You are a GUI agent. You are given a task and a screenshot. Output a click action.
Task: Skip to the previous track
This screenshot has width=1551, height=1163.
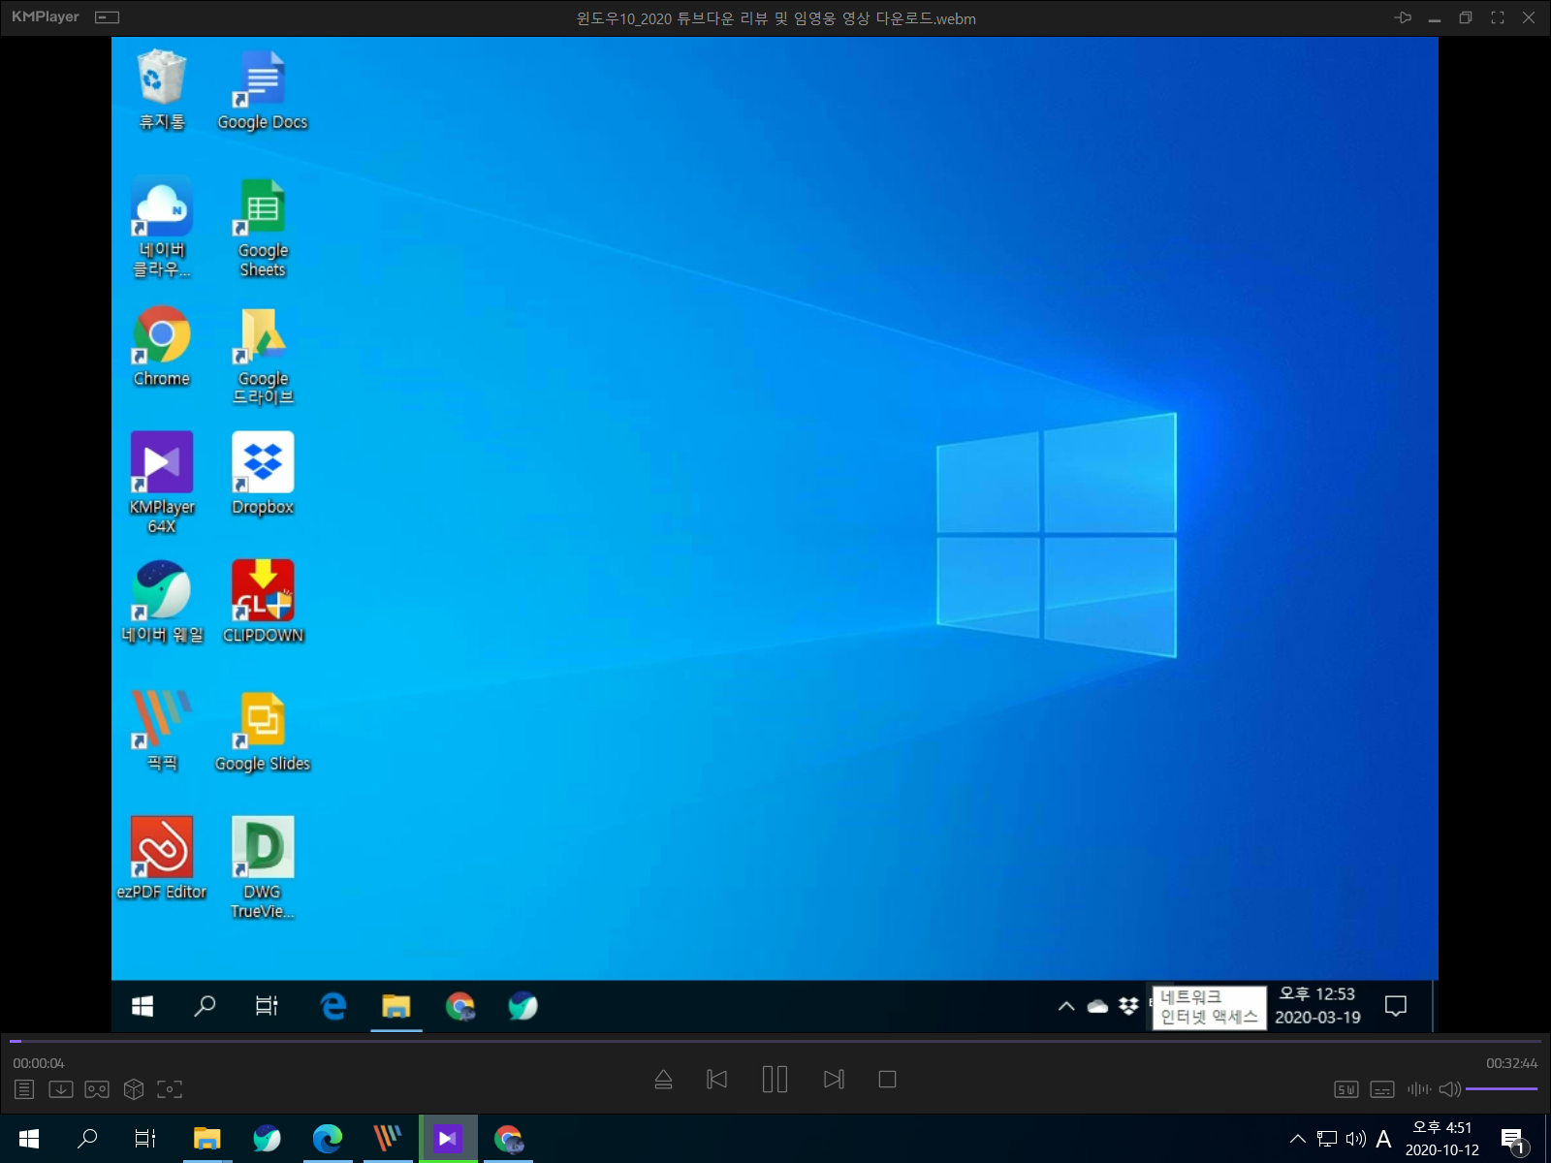point(717,1080)
